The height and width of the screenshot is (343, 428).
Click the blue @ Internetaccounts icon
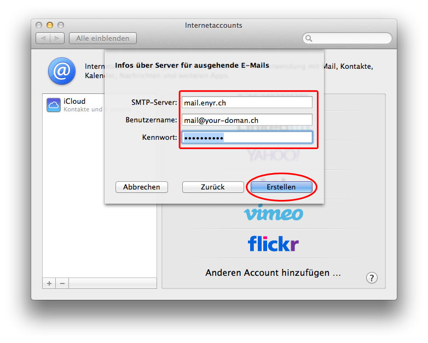(x=61, y=72)
